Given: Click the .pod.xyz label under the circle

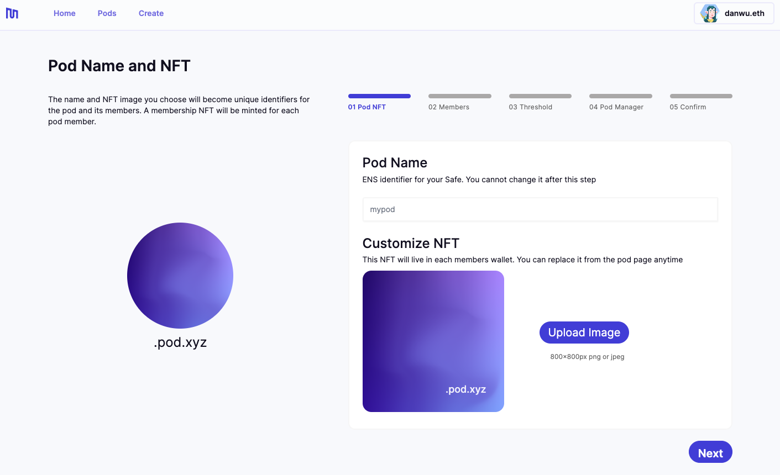Looking at the screenshot, I should (x=180, y=342).
